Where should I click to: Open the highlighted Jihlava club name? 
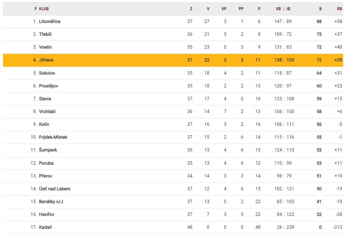(46, 60)
